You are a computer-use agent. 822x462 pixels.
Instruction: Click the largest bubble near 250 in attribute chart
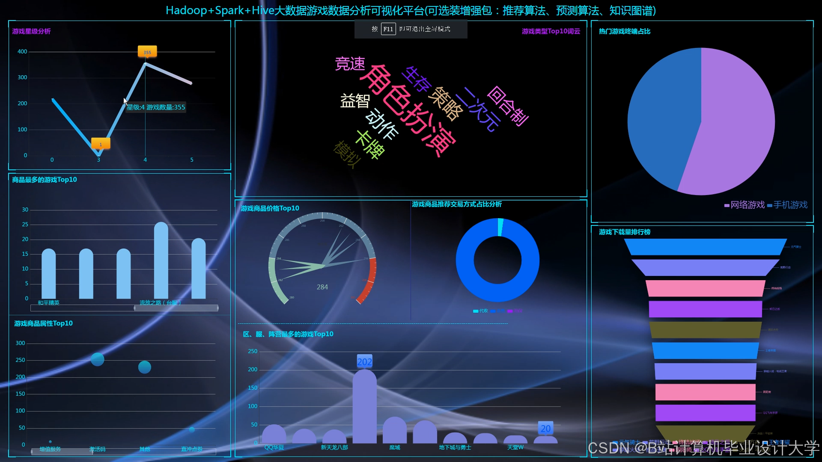98,359
